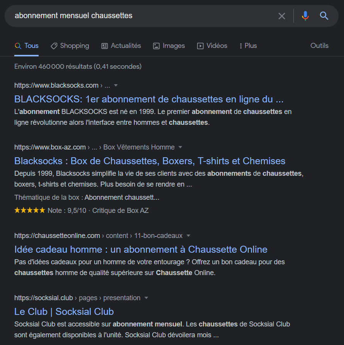This screenshot has height=345, width=344.
Task: Click the https://www.blacksocks.com URL
Action: point(56,85)
